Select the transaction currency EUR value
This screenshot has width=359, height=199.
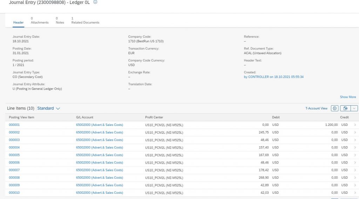[131, 53]
